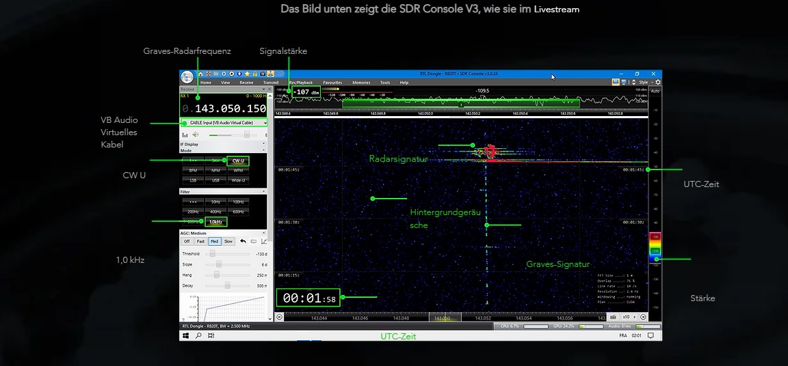788x366 pixels.
Task: Select NFM mode
Action: tap(215, 171)
